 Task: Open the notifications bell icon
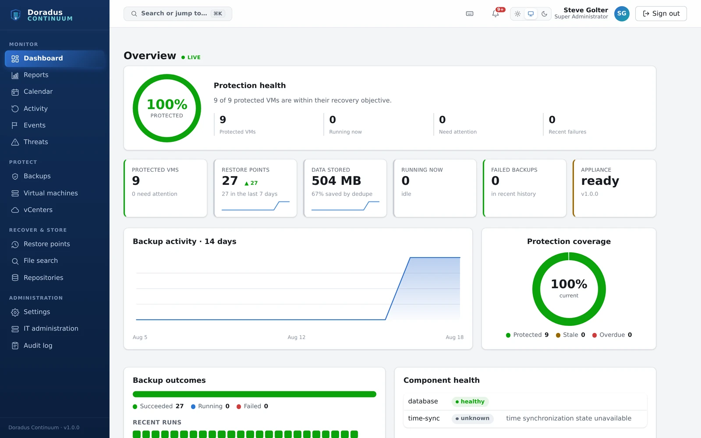click(496, 14)
